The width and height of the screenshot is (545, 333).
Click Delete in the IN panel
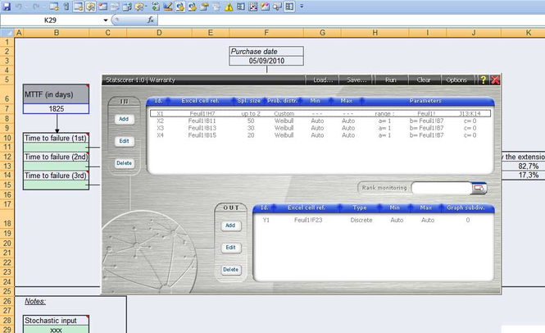pyautogui.click(x=124, y=163)
